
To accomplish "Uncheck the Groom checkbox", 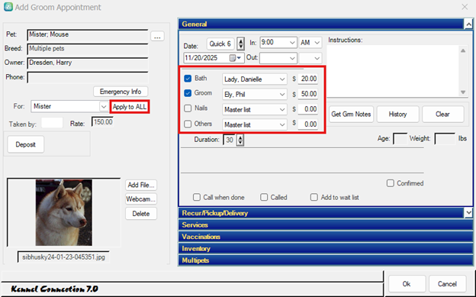I will coord(188,93).
